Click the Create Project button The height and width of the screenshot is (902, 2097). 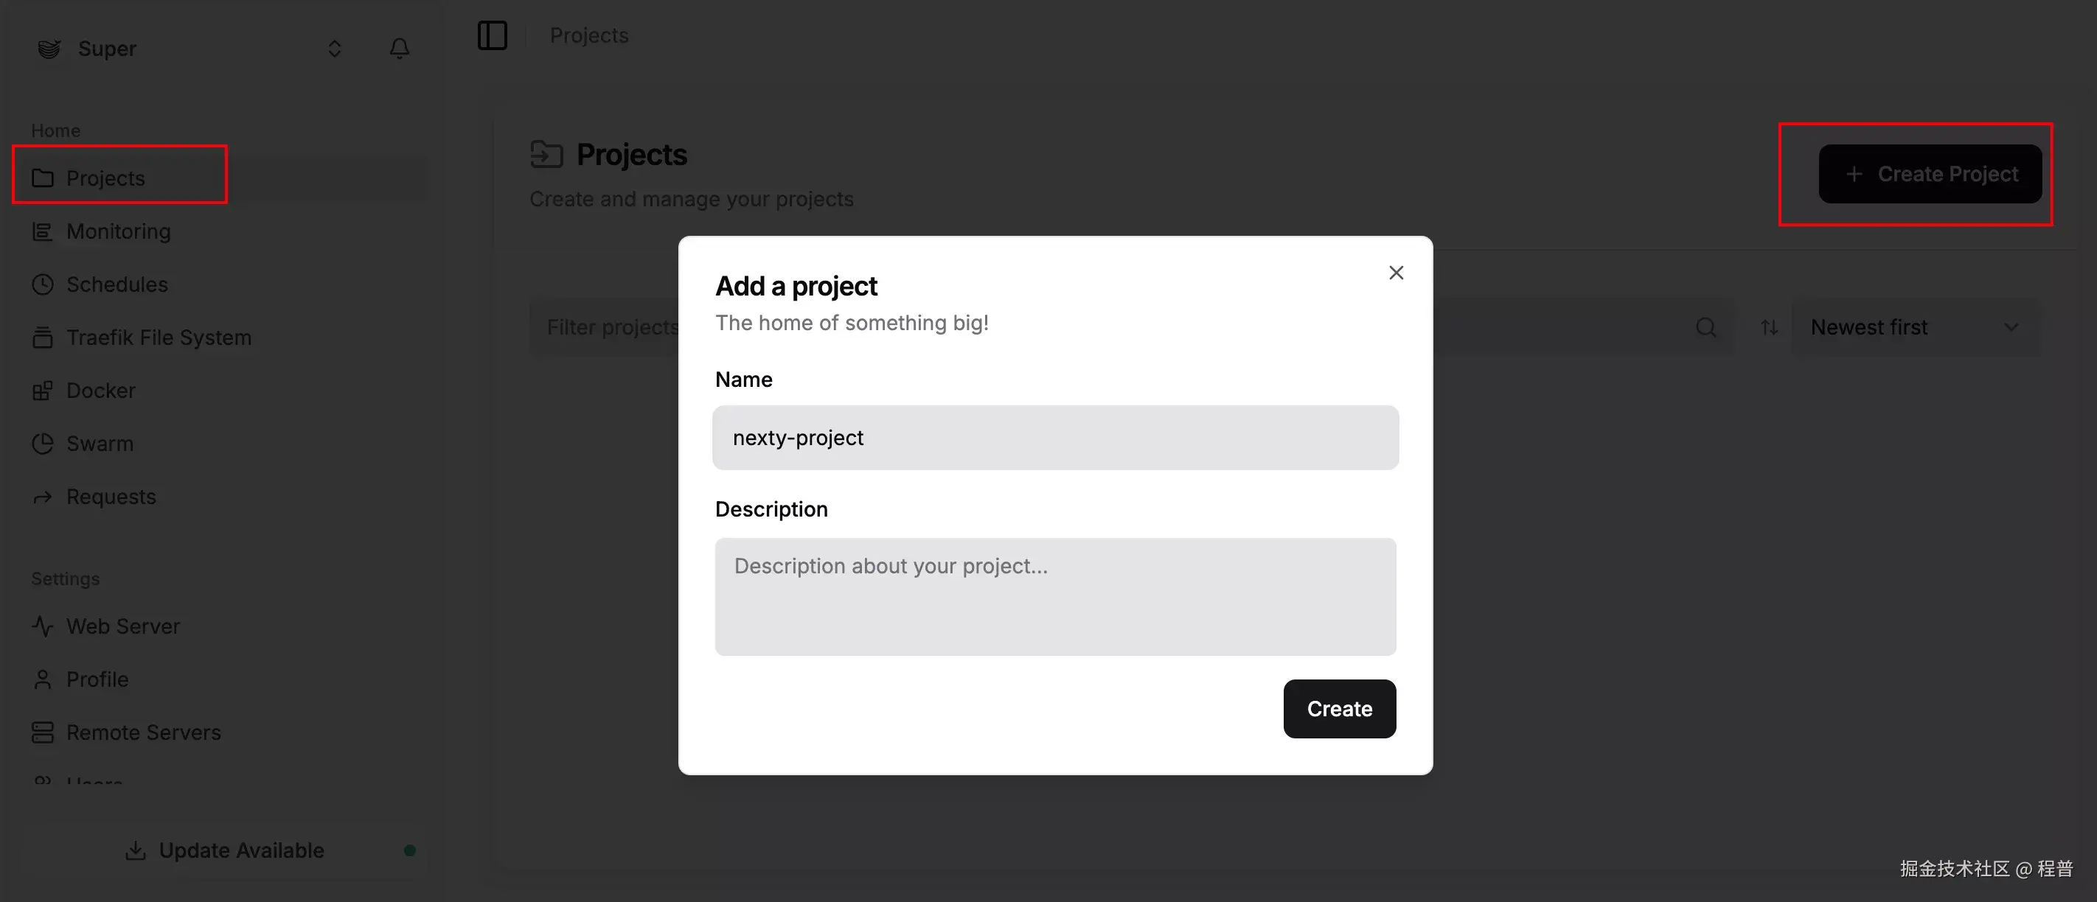1930,173
